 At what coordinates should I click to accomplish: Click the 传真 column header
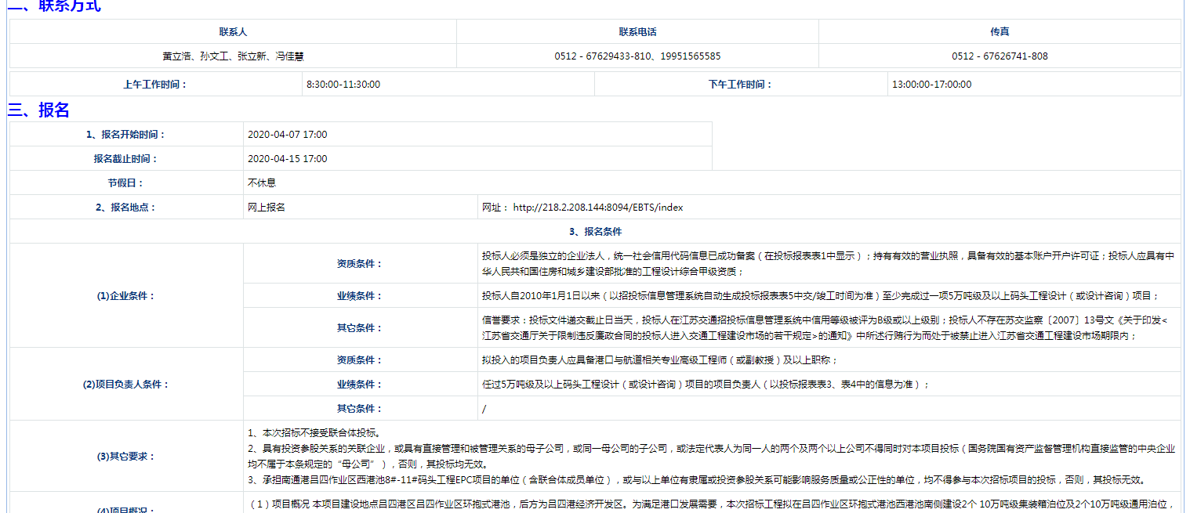pyautogui.click(x=1000, y=32)
